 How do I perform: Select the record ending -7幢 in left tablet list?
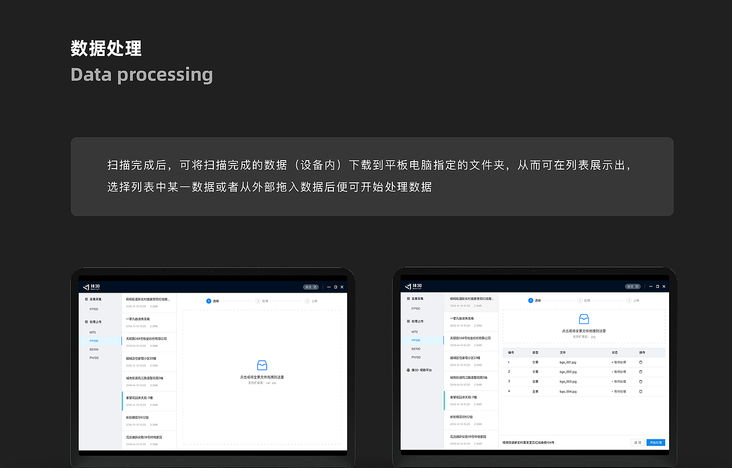pyautogui.click(x=149, y=401)
